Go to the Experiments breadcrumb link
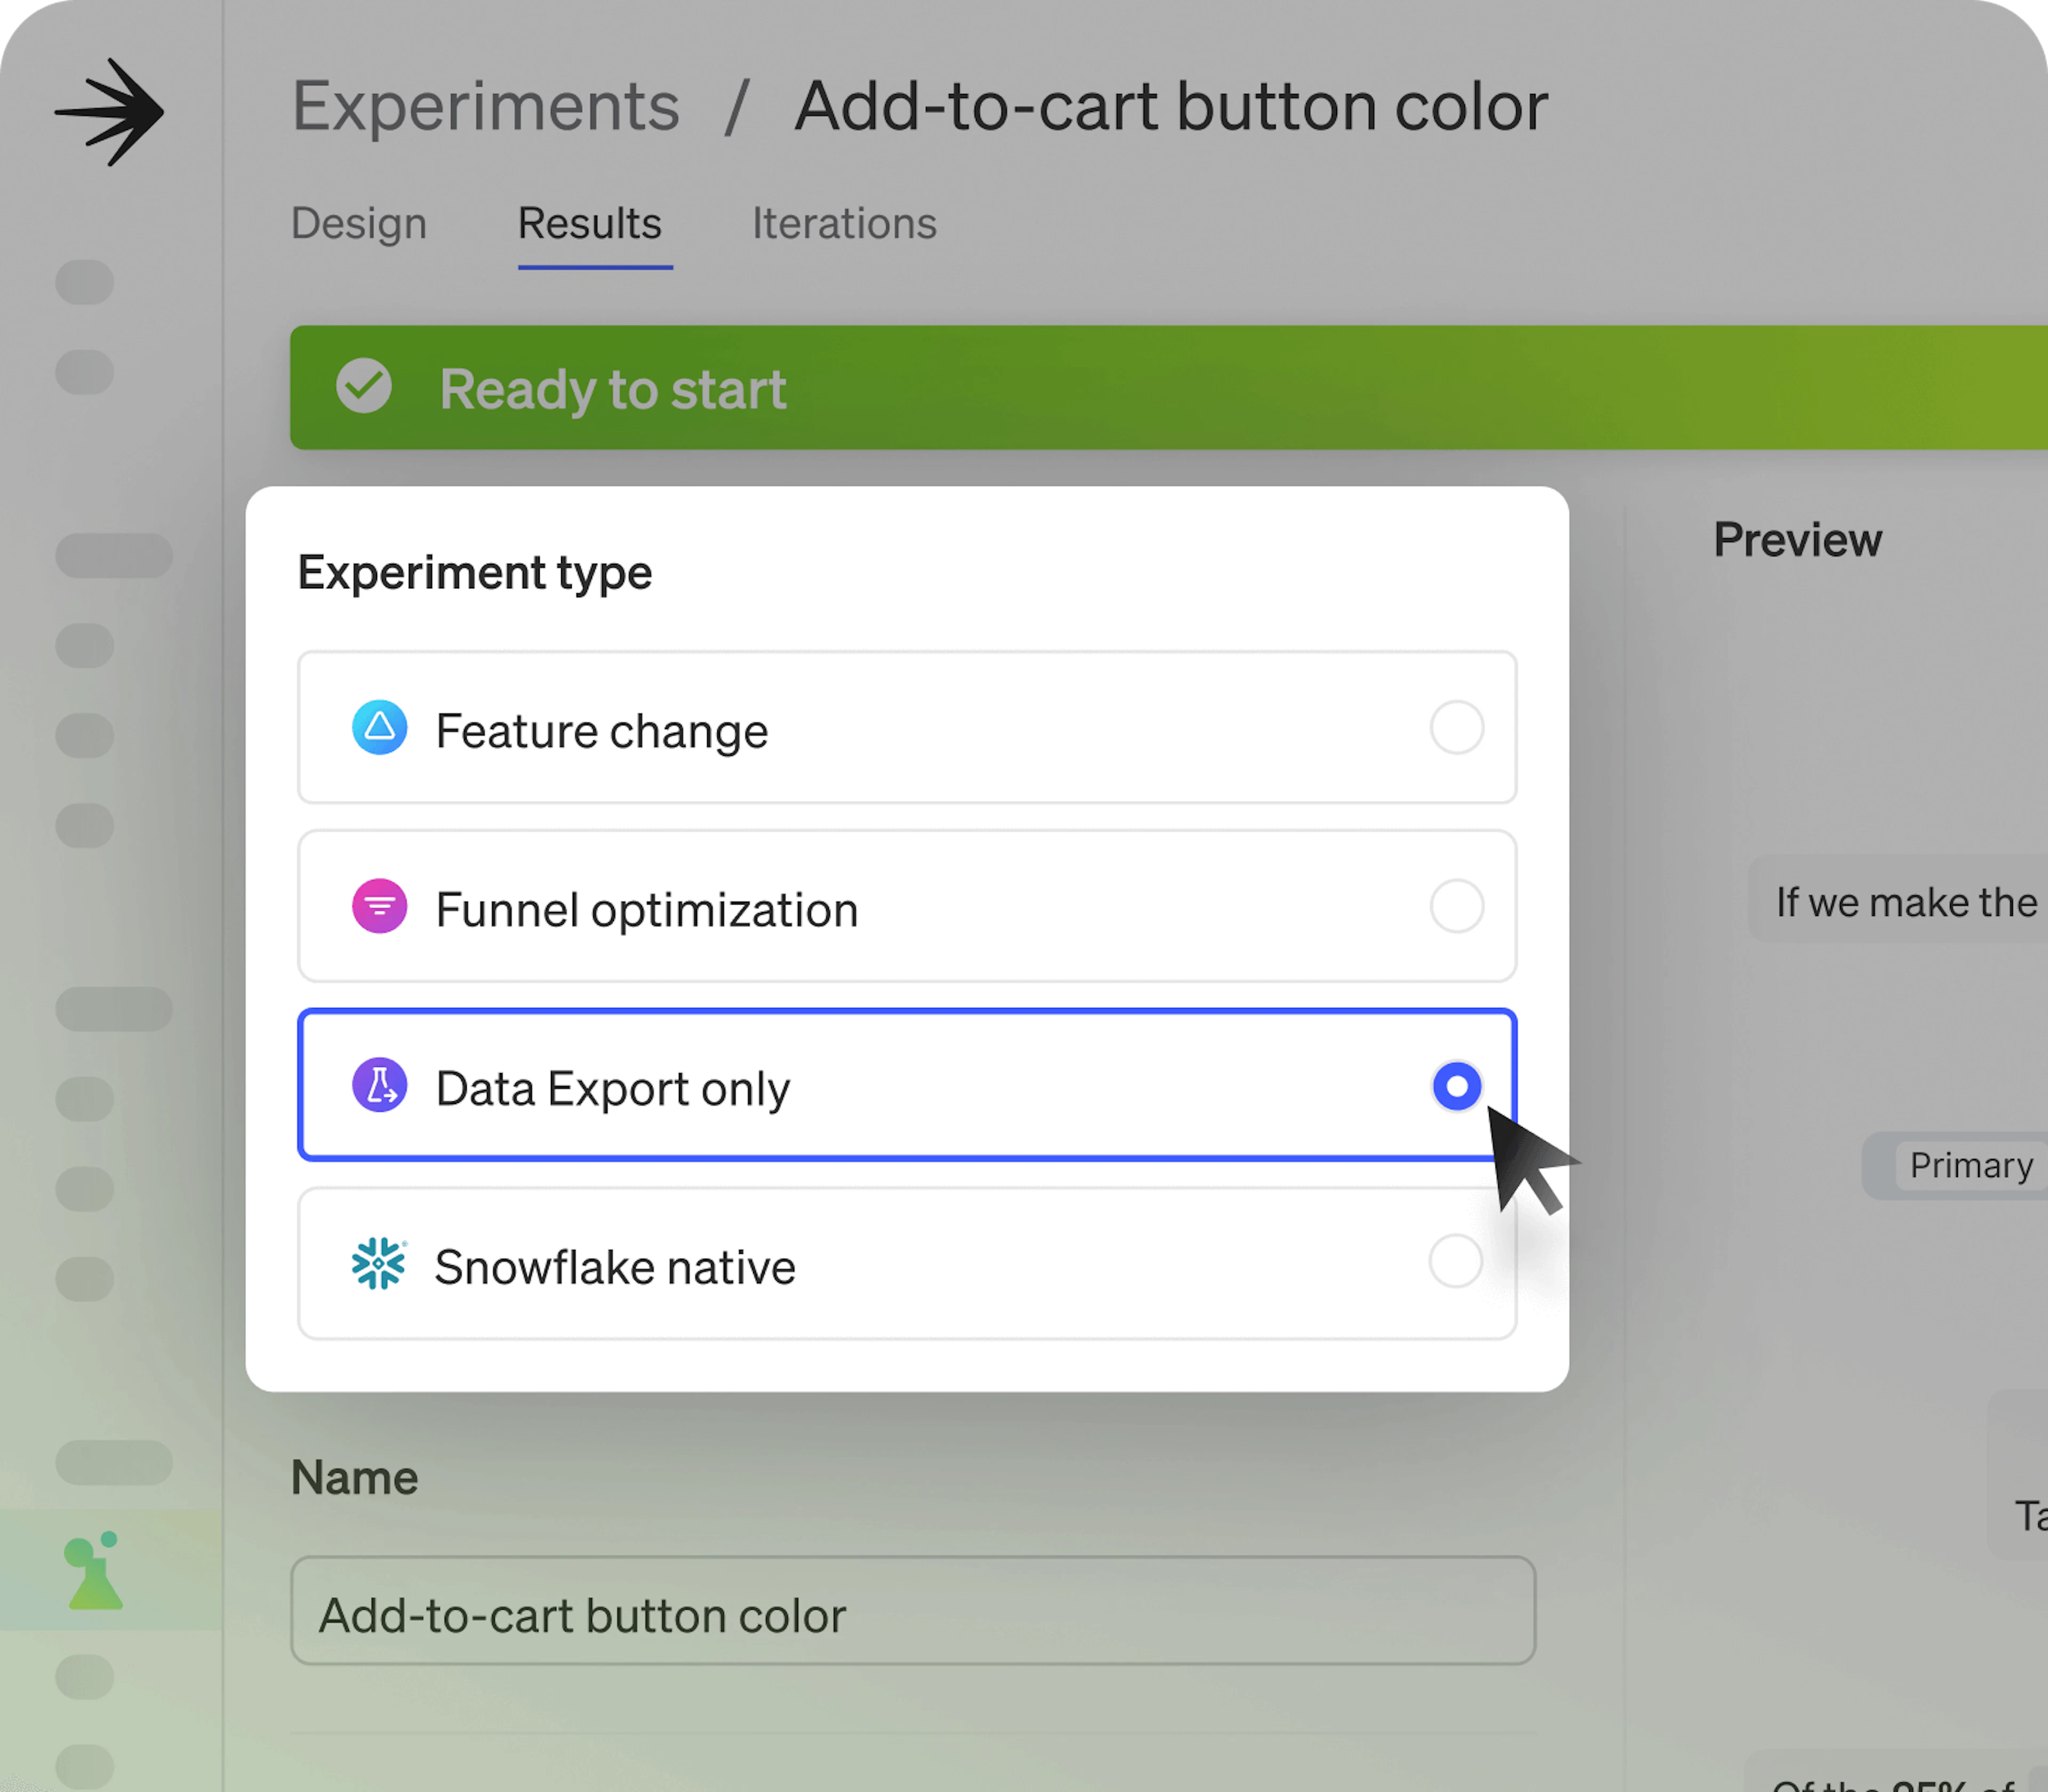Image resolution: width=2048 pixels, height=1792 pixels. click(485, 106)
